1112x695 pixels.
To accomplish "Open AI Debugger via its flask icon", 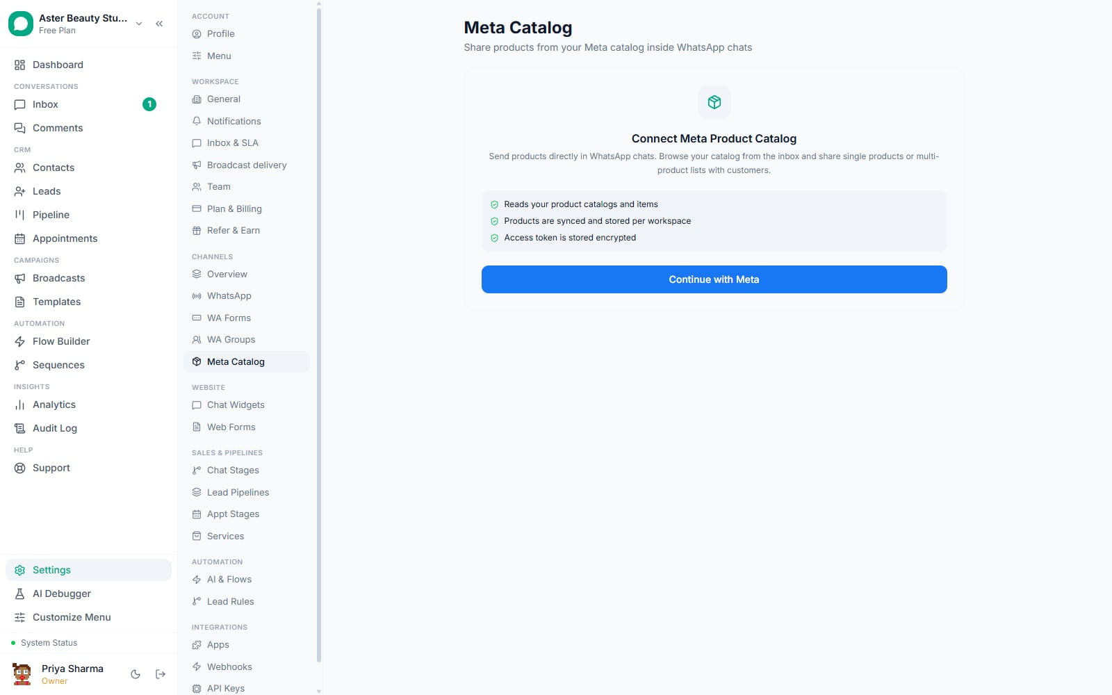I will coord(19,594).
